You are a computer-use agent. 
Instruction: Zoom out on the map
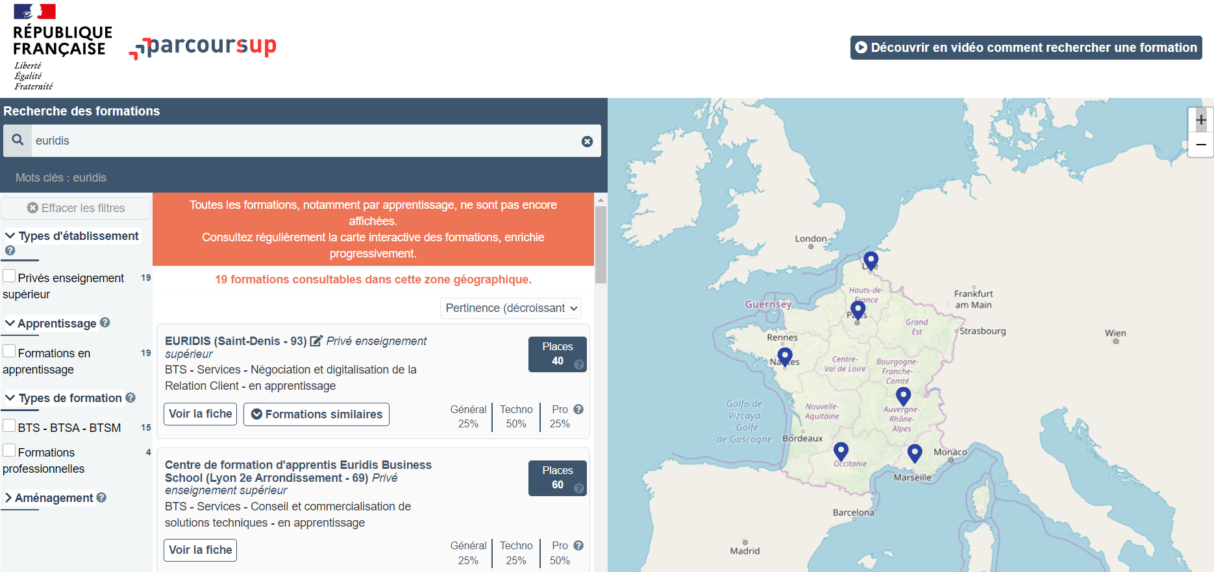[1201, 145]
